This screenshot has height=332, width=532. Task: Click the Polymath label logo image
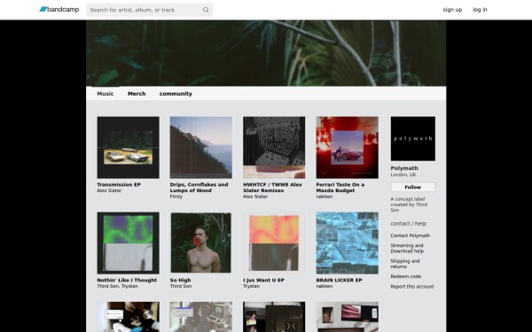pos(413,139)
